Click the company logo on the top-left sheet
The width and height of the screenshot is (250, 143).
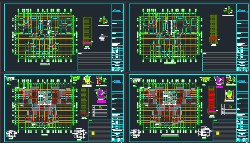(118, 11)
